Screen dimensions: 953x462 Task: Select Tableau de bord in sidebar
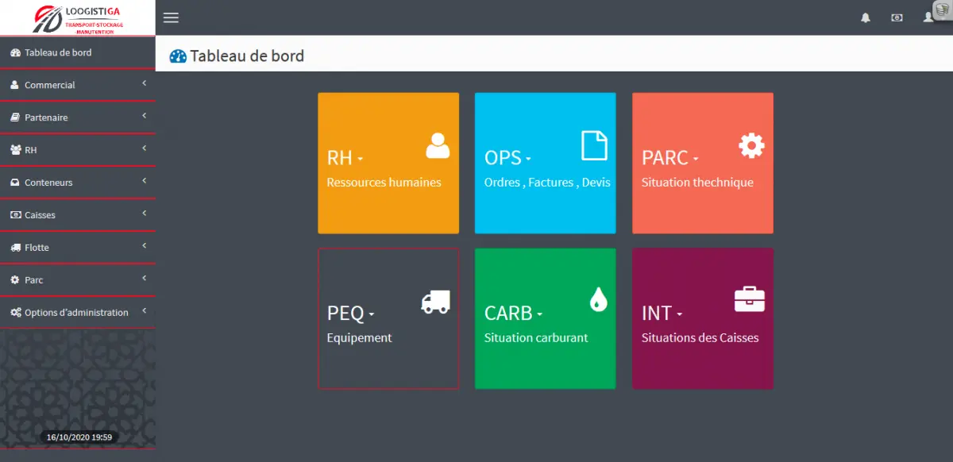[x=77, y=52]
